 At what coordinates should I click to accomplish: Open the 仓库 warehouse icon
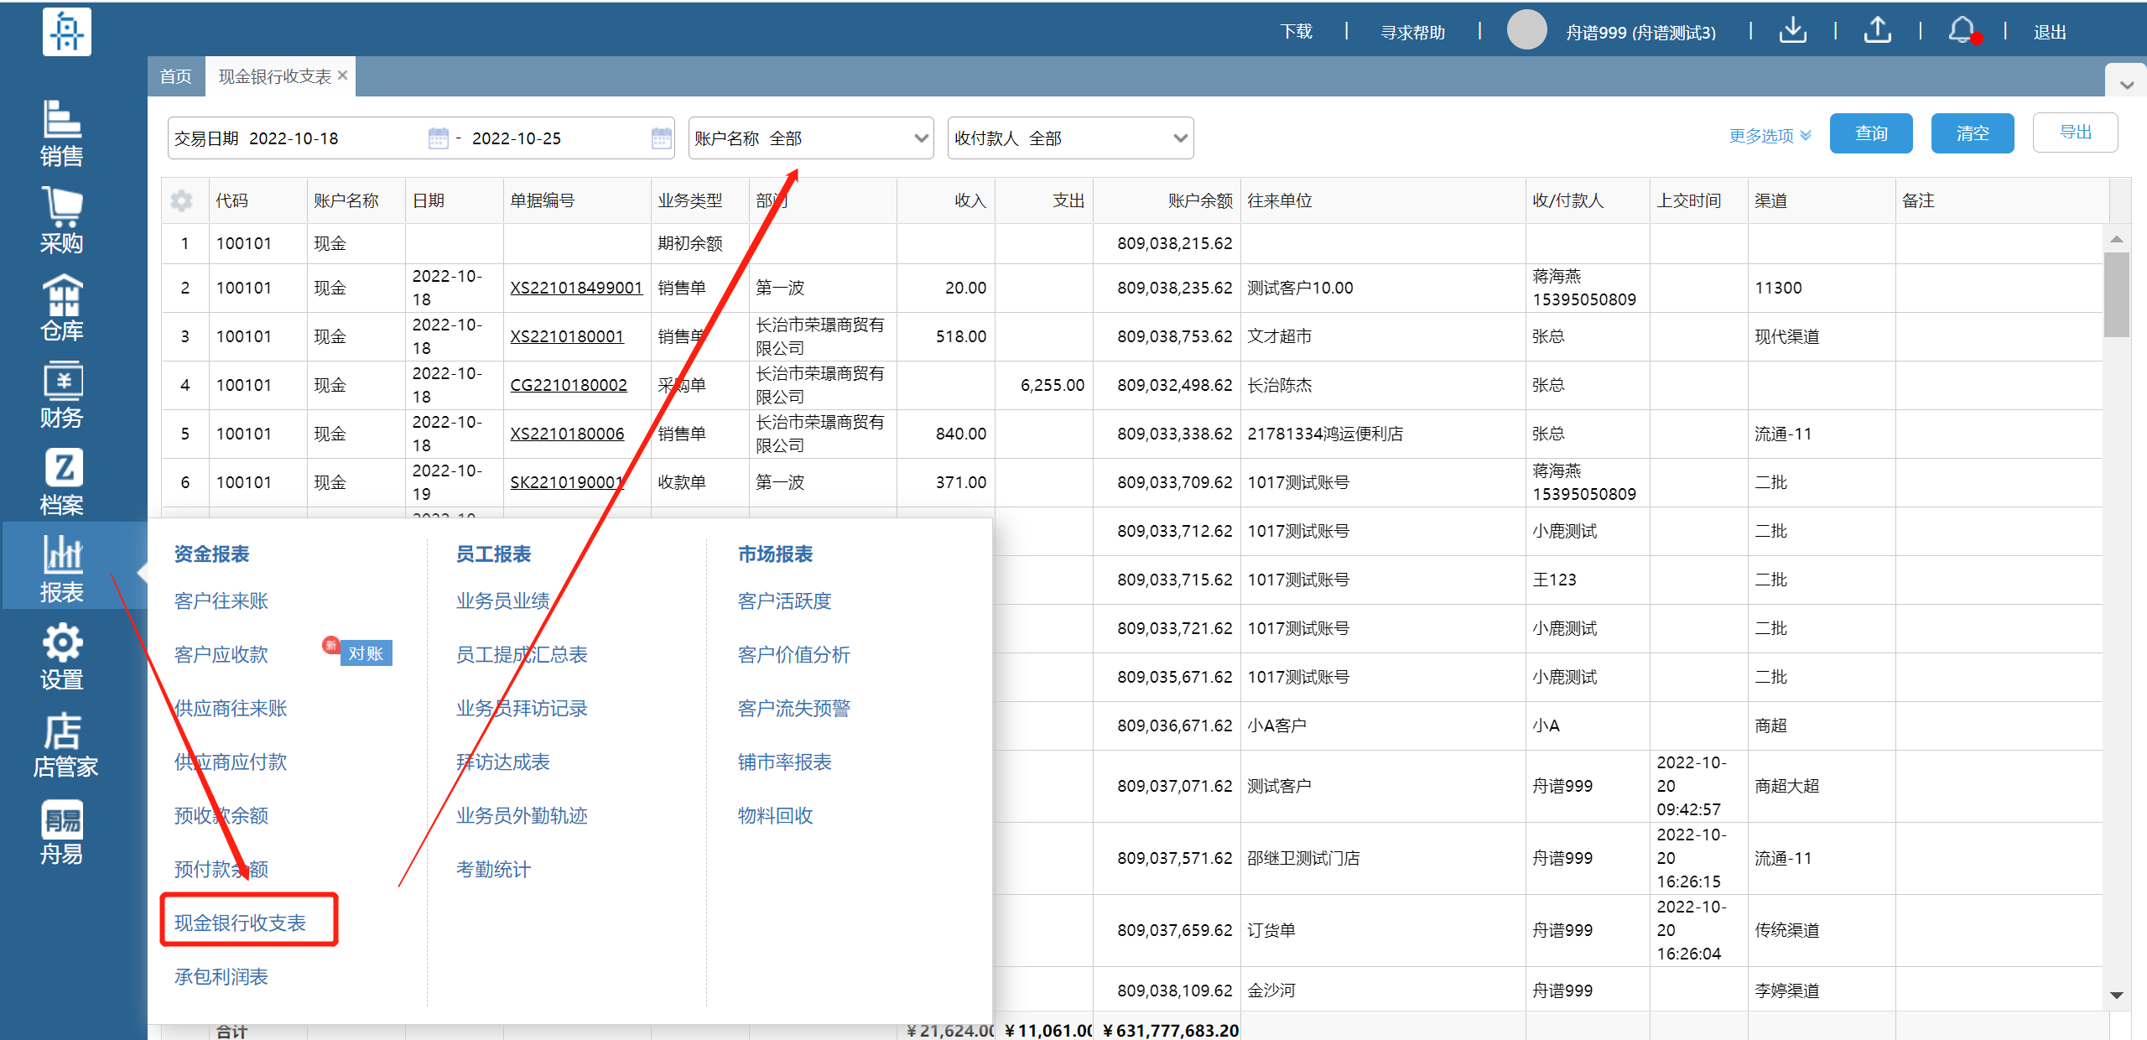click(62, 307)
